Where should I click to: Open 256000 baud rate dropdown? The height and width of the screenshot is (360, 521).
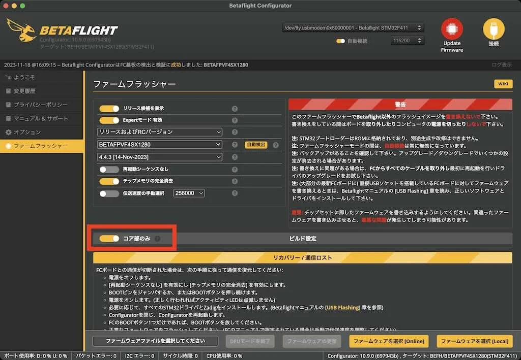pos(189,193)
